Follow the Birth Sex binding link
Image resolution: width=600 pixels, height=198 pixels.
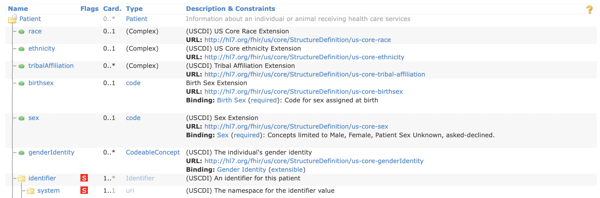(231, 100)
